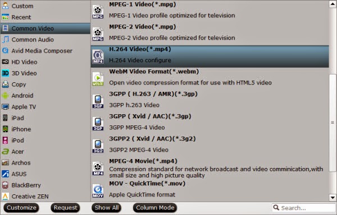337x215 pixels.
Task: Click the Creative ZEN icon
Action: [x=6, y=196]
